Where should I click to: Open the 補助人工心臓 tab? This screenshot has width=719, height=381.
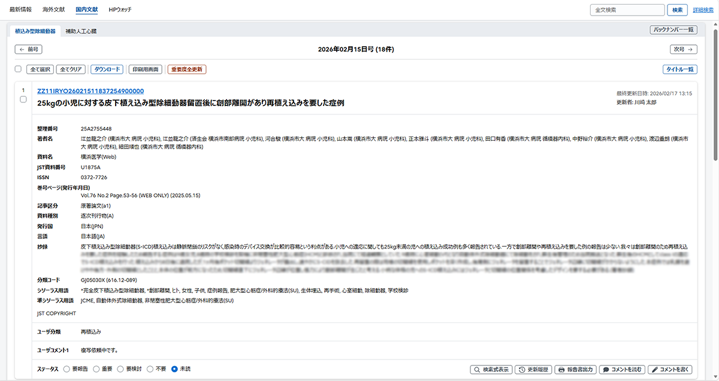[x=81, y=31]
